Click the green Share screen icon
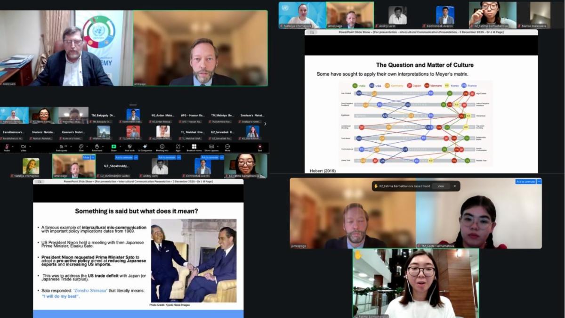The image size is (565, 318). click(113, 147)
